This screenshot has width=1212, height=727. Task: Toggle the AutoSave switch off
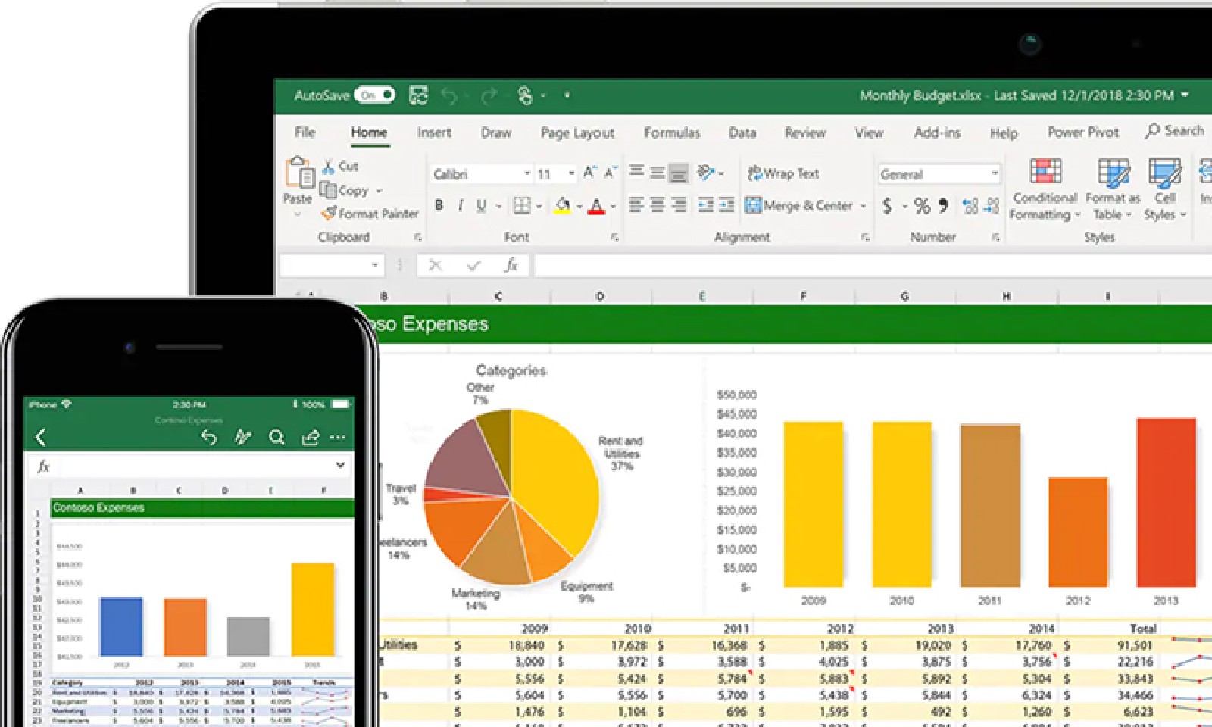(x=375, y=95)
